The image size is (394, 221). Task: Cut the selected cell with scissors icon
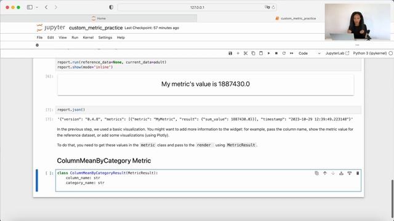click(x=246, y=53)
